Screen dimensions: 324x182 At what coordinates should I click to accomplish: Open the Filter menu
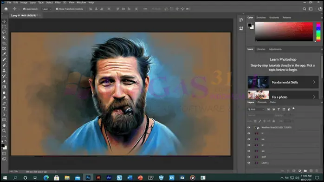point(58,2)
